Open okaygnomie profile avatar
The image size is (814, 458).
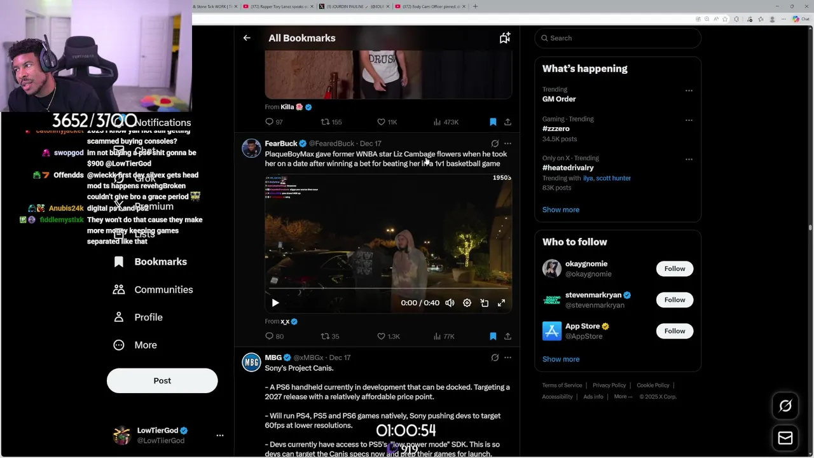[552, 268]
